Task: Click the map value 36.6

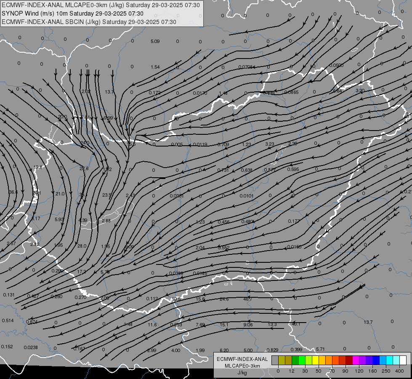Action: [13, 192]
